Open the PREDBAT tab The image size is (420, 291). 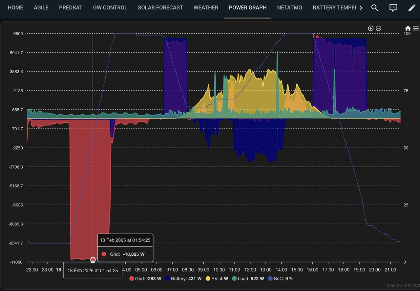pos(71,8)
